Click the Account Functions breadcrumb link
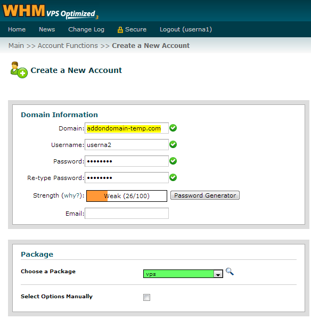 click(68, 46)
